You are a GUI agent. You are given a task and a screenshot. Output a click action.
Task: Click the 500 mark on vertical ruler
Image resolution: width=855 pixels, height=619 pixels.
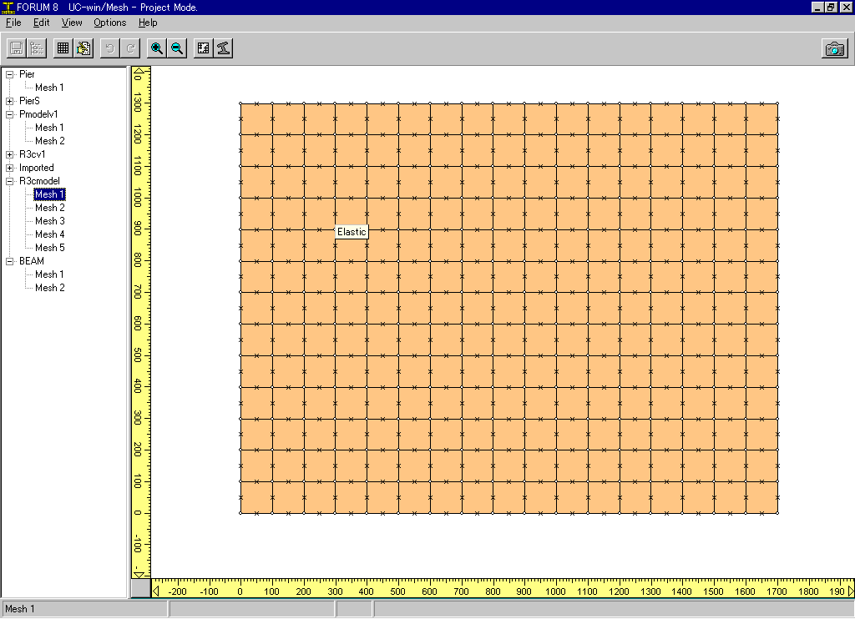138,356
